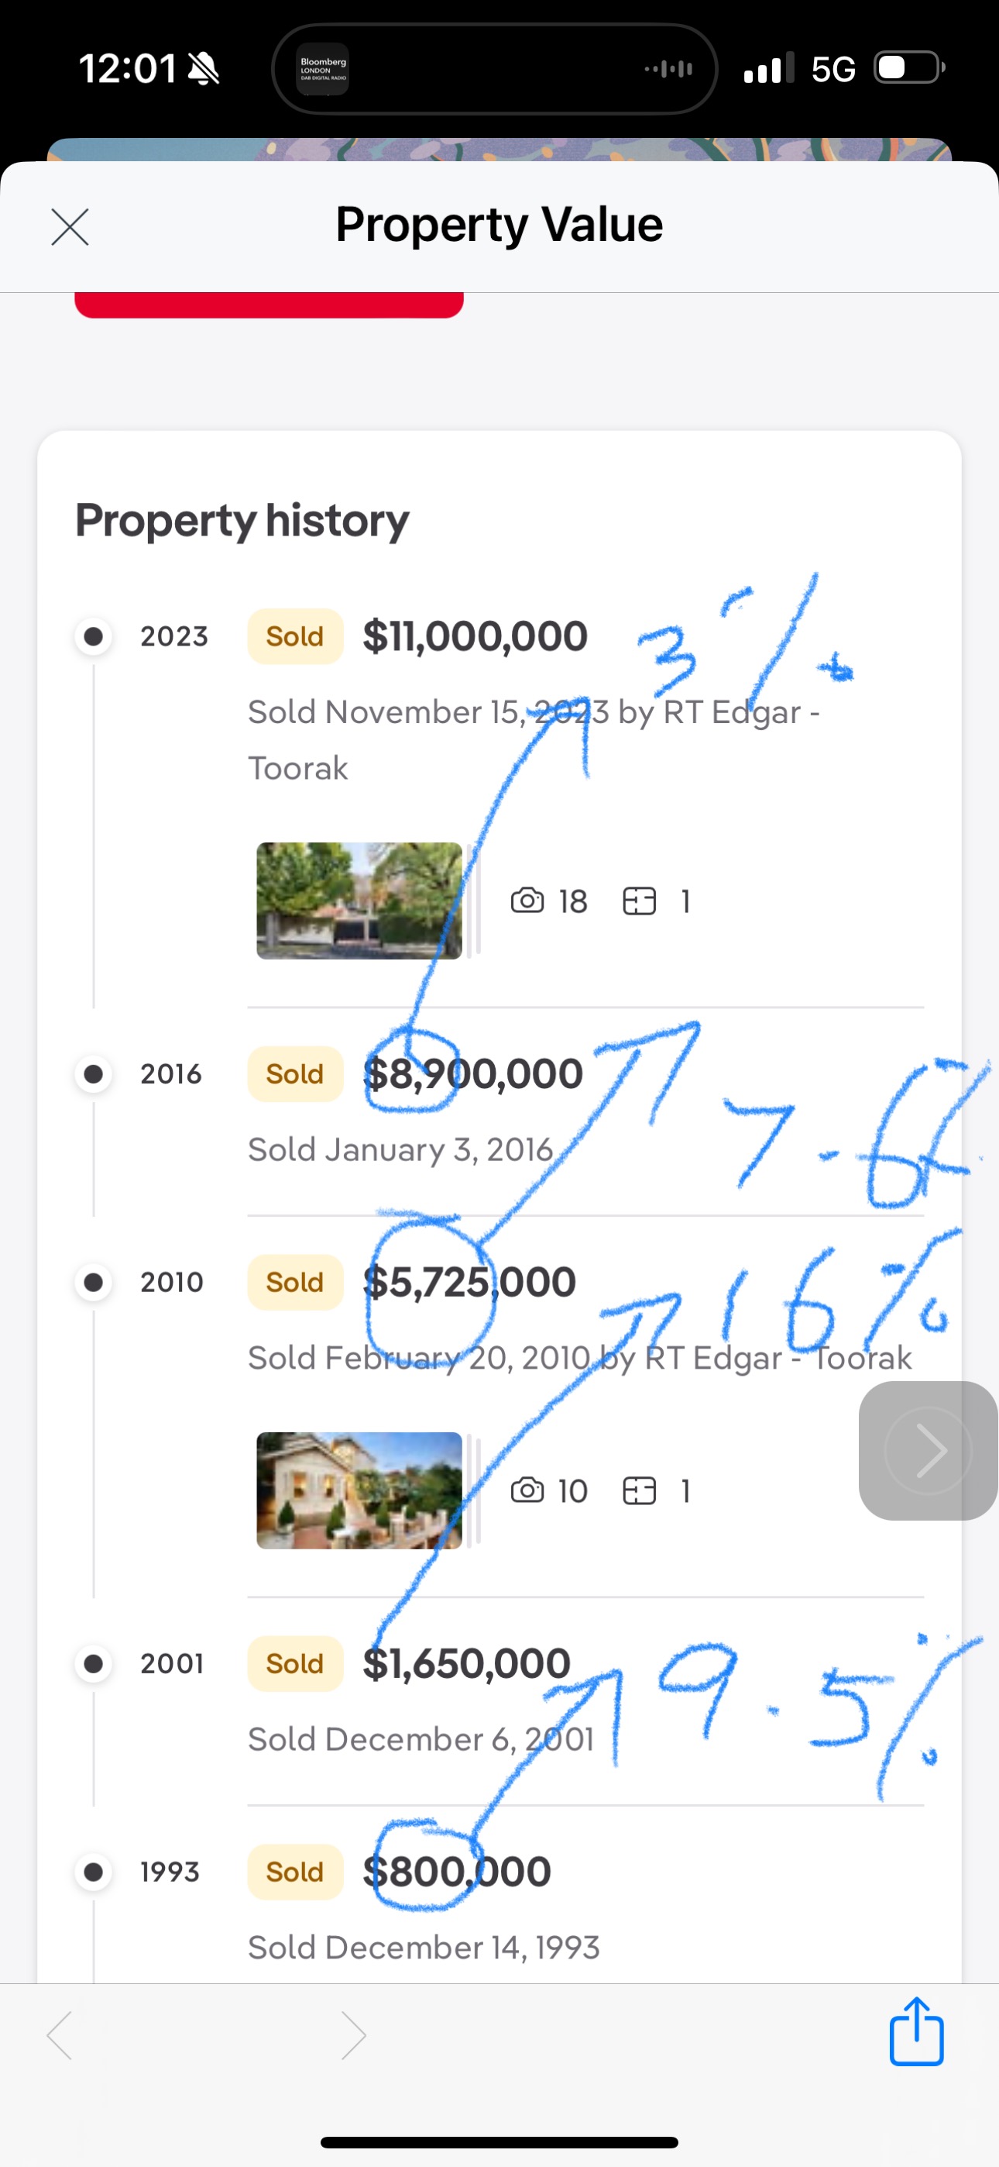Image resolution: width=999 pixels, height=2167 pixels.
Task: Tap the $11,000,000 sold price
Action: tap(475, 636)
